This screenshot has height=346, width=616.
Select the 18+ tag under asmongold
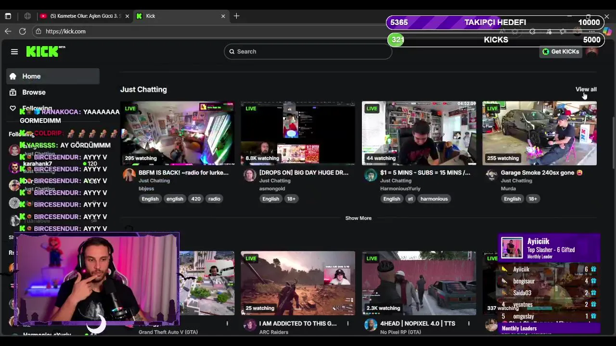point(291,199)
